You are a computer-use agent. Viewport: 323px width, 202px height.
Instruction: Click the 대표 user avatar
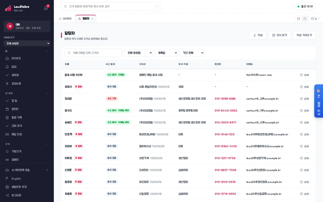pos(10,26)
